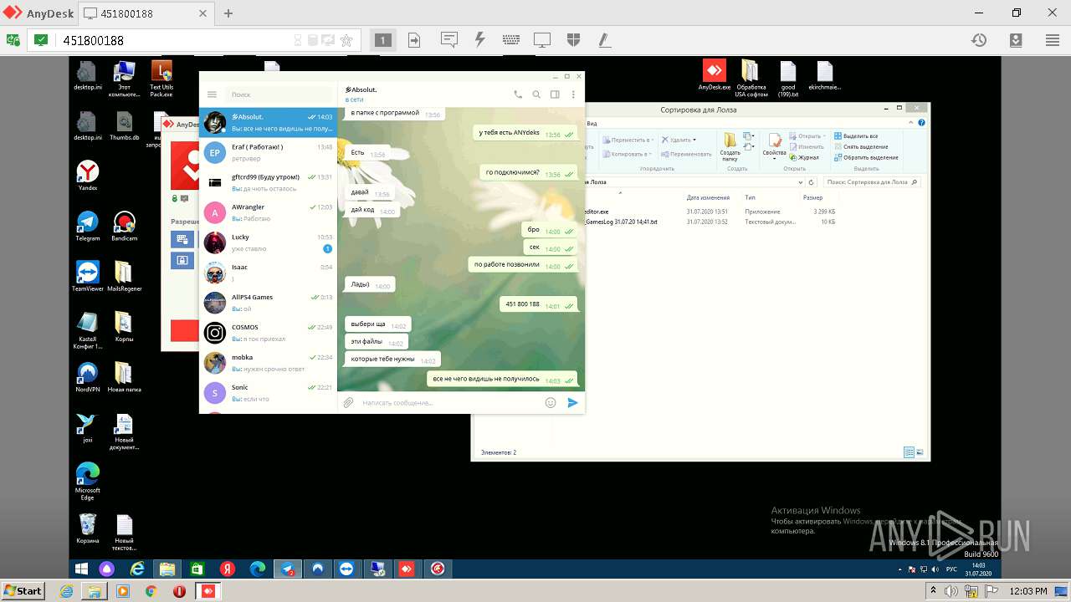
Task: Click the Telegram search field
Action: pos(279,94)
